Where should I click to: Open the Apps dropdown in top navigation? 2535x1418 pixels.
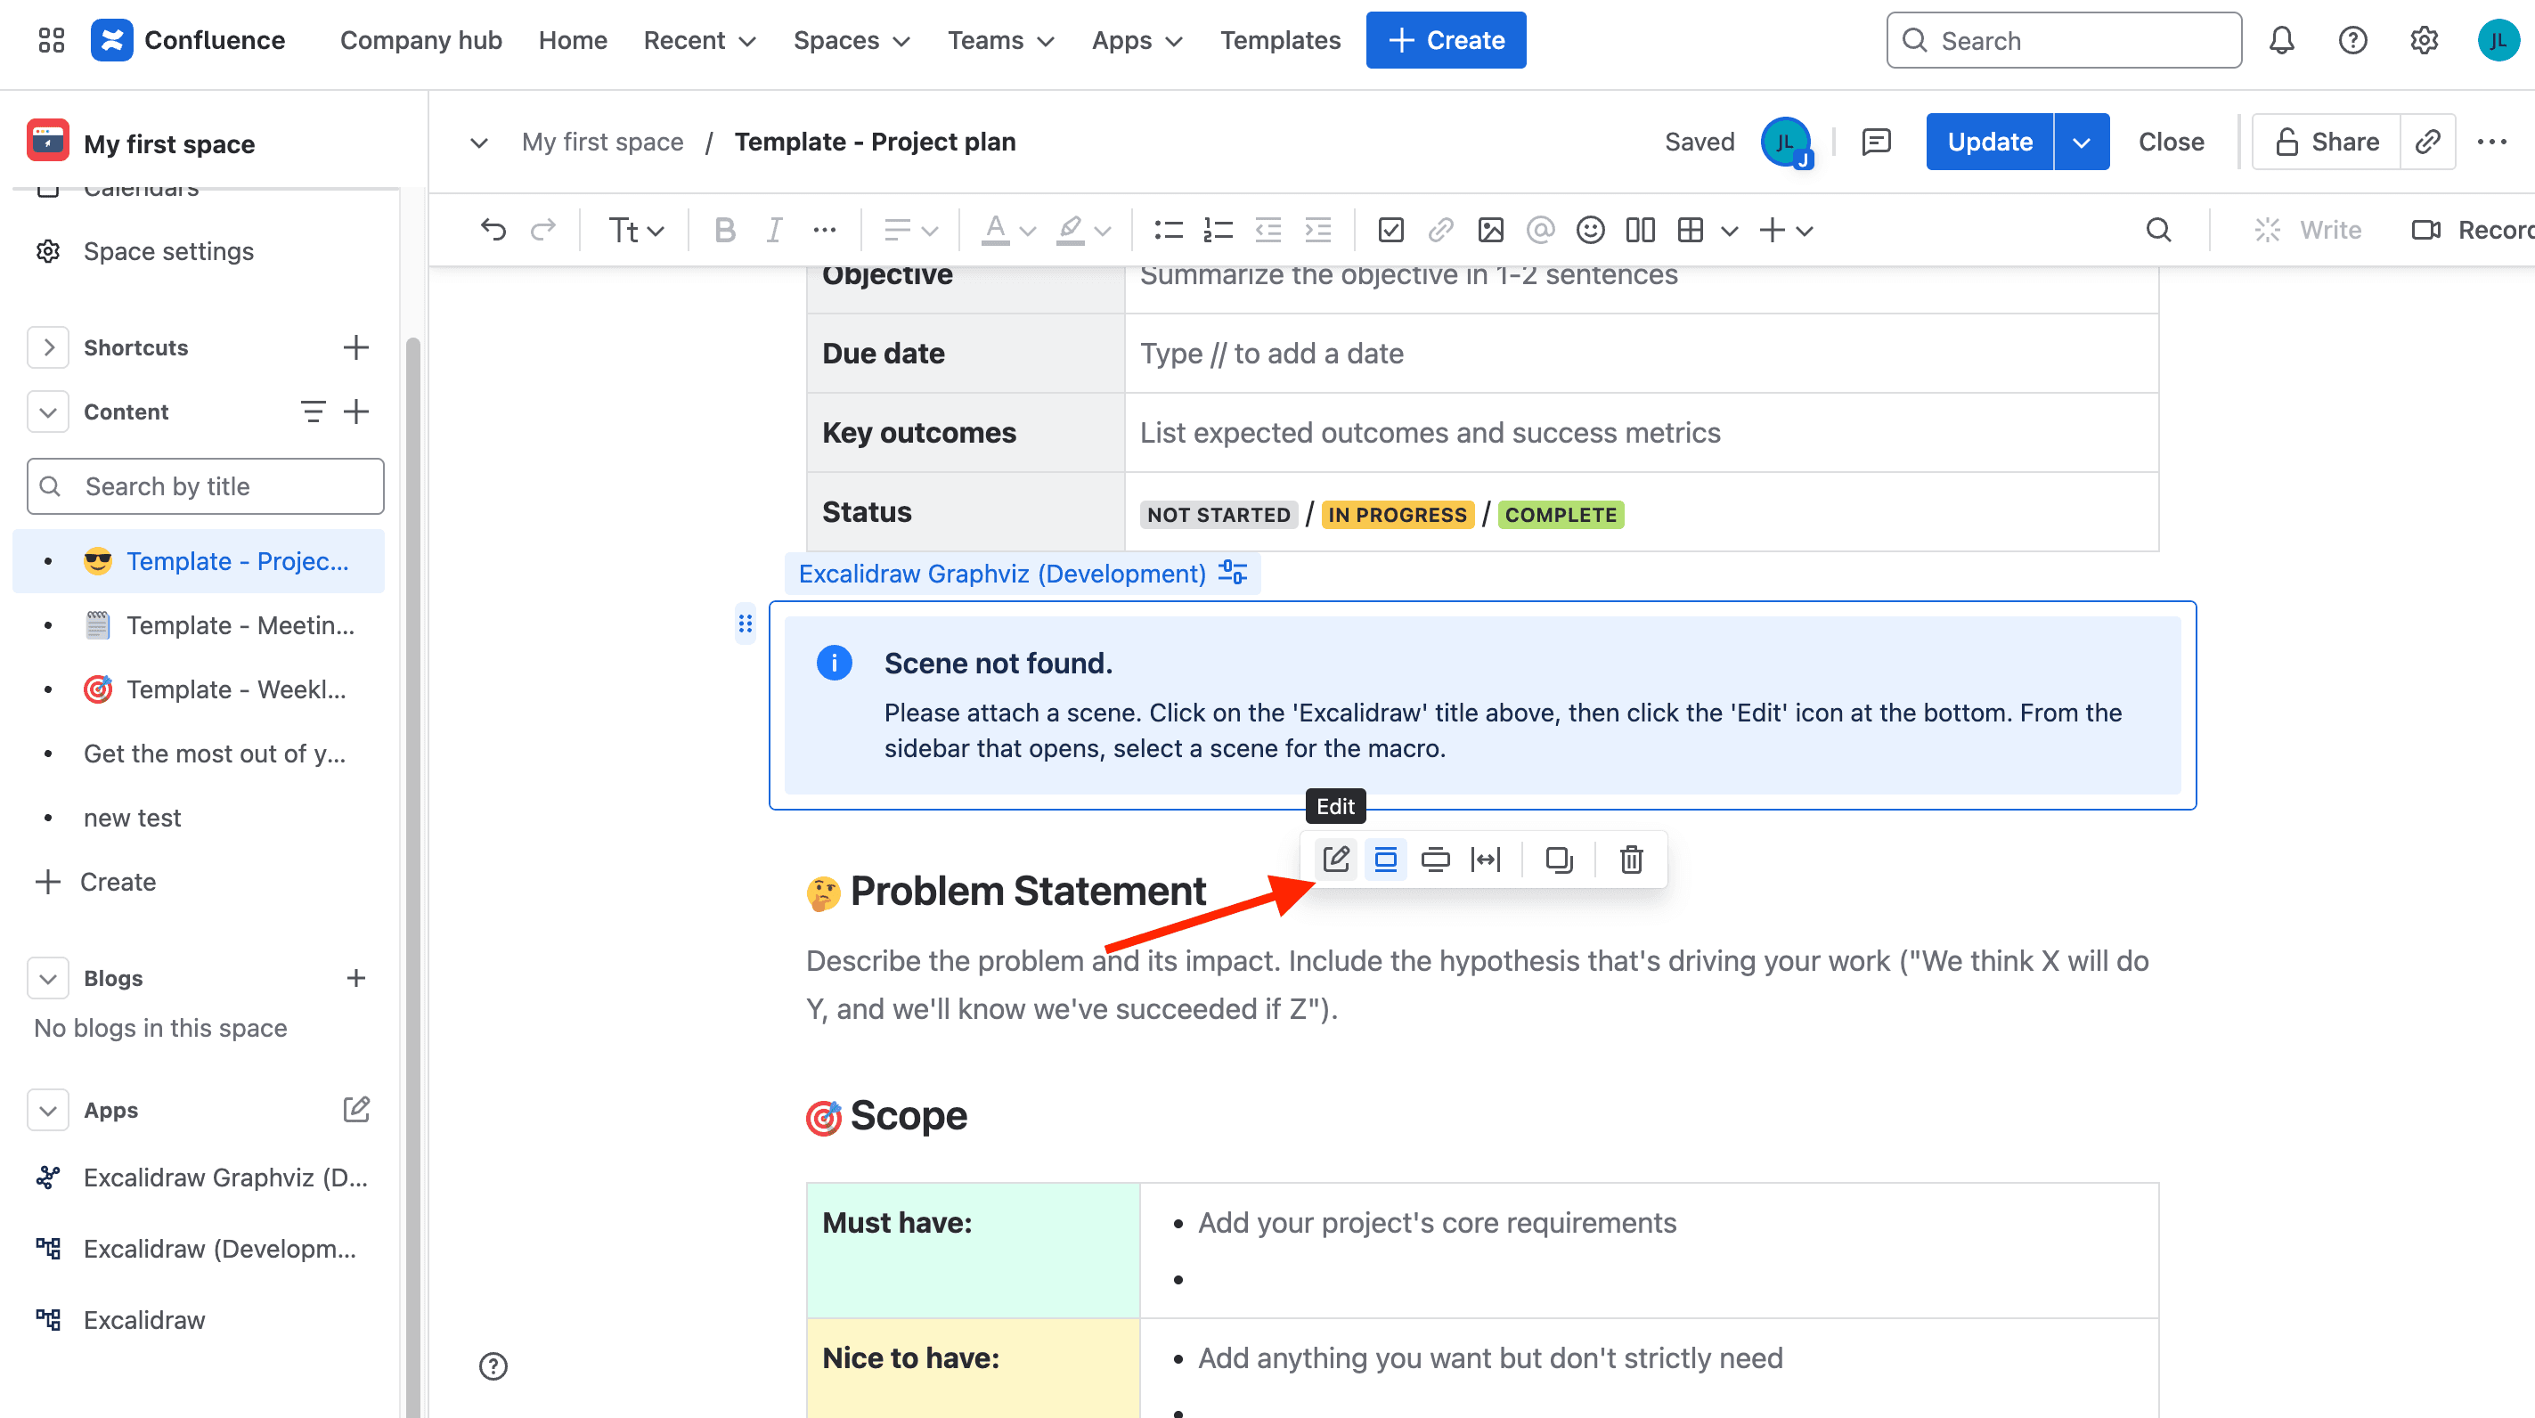[1137, 40]
